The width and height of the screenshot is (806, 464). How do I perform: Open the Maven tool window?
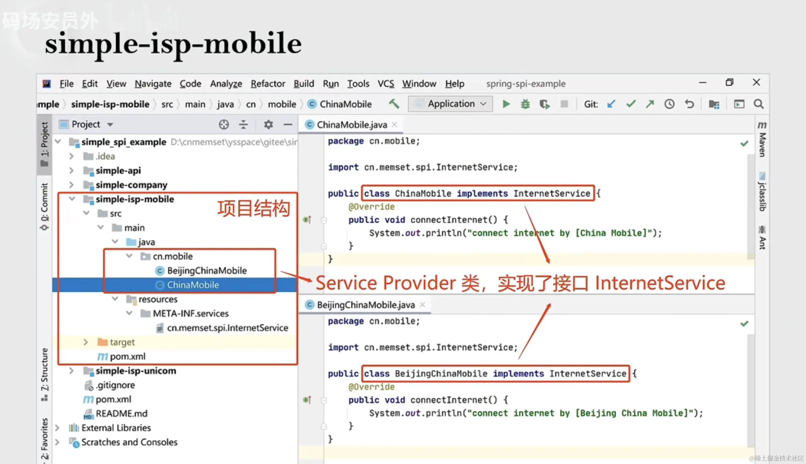762,140
